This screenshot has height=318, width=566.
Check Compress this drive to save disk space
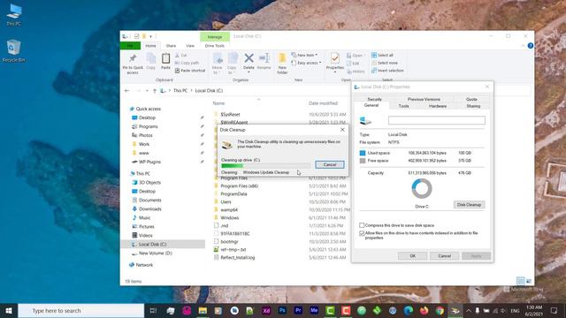click(x=362, y=225)
